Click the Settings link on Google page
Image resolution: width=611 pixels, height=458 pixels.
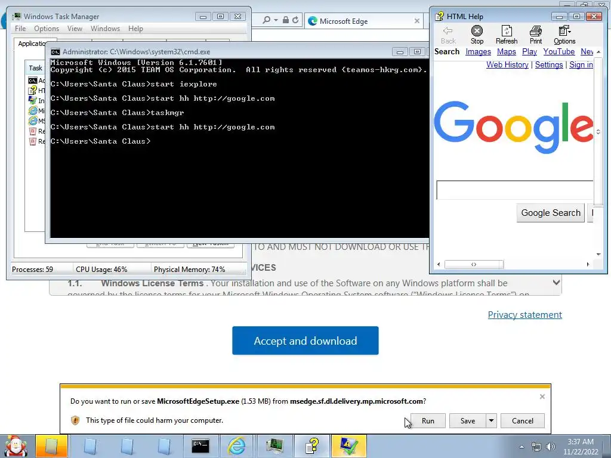pos(549,64)
